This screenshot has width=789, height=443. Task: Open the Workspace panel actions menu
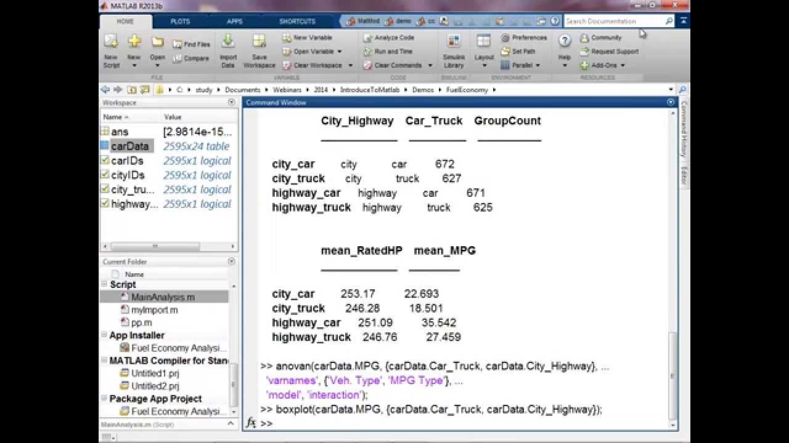click(232, 103)
